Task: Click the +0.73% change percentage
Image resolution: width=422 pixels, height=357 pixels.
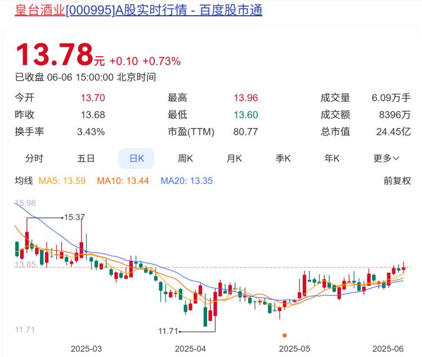Action: 161,61
